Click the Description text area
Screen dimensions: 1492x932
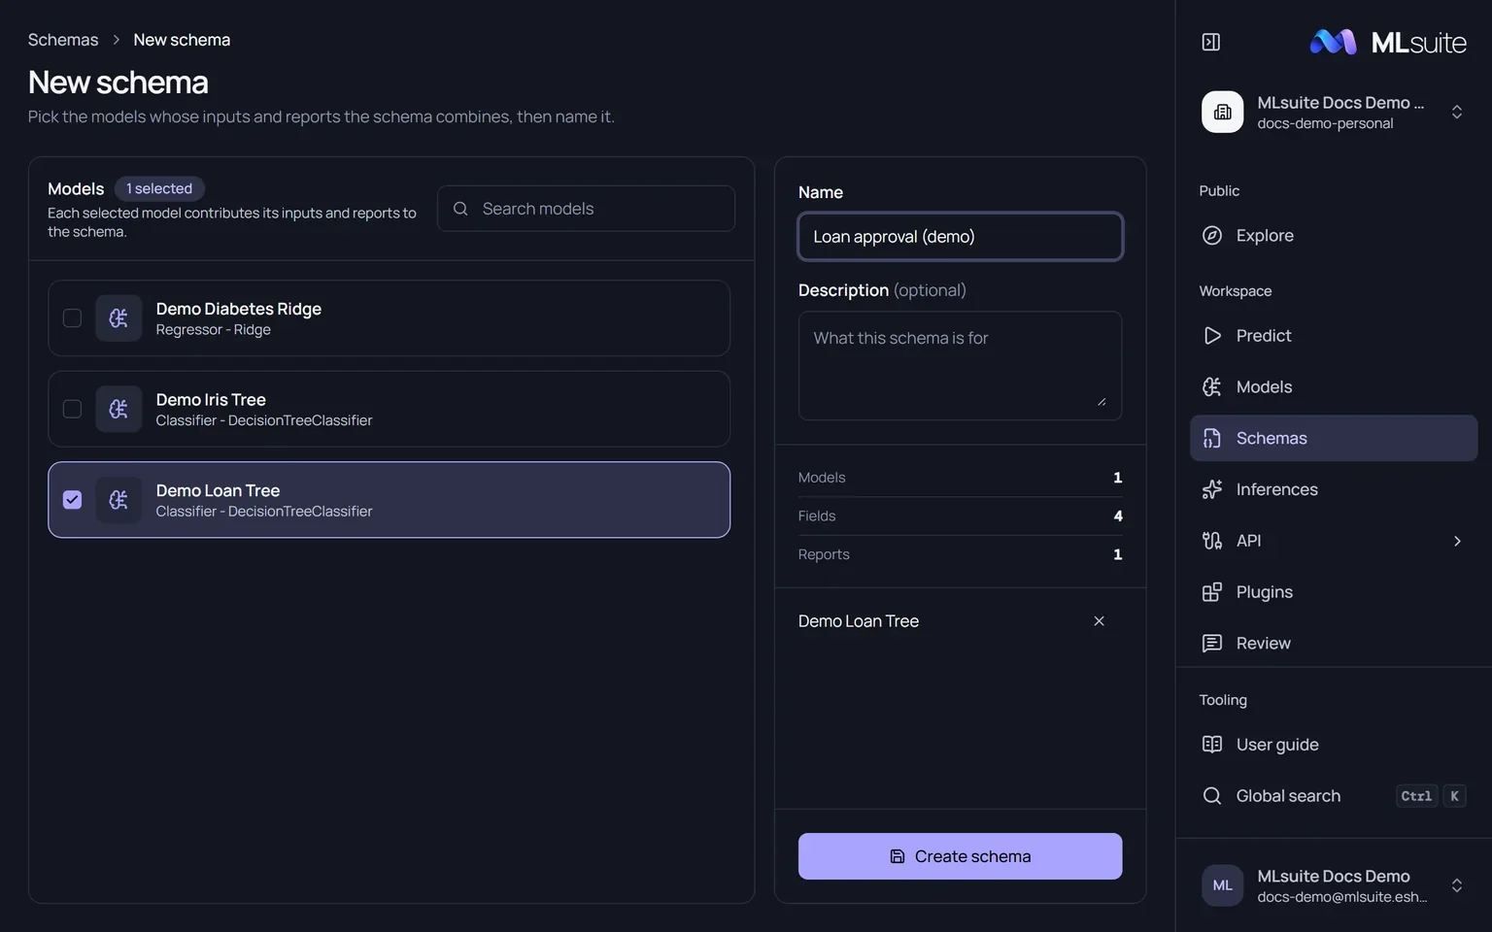(x=960, y=366)
